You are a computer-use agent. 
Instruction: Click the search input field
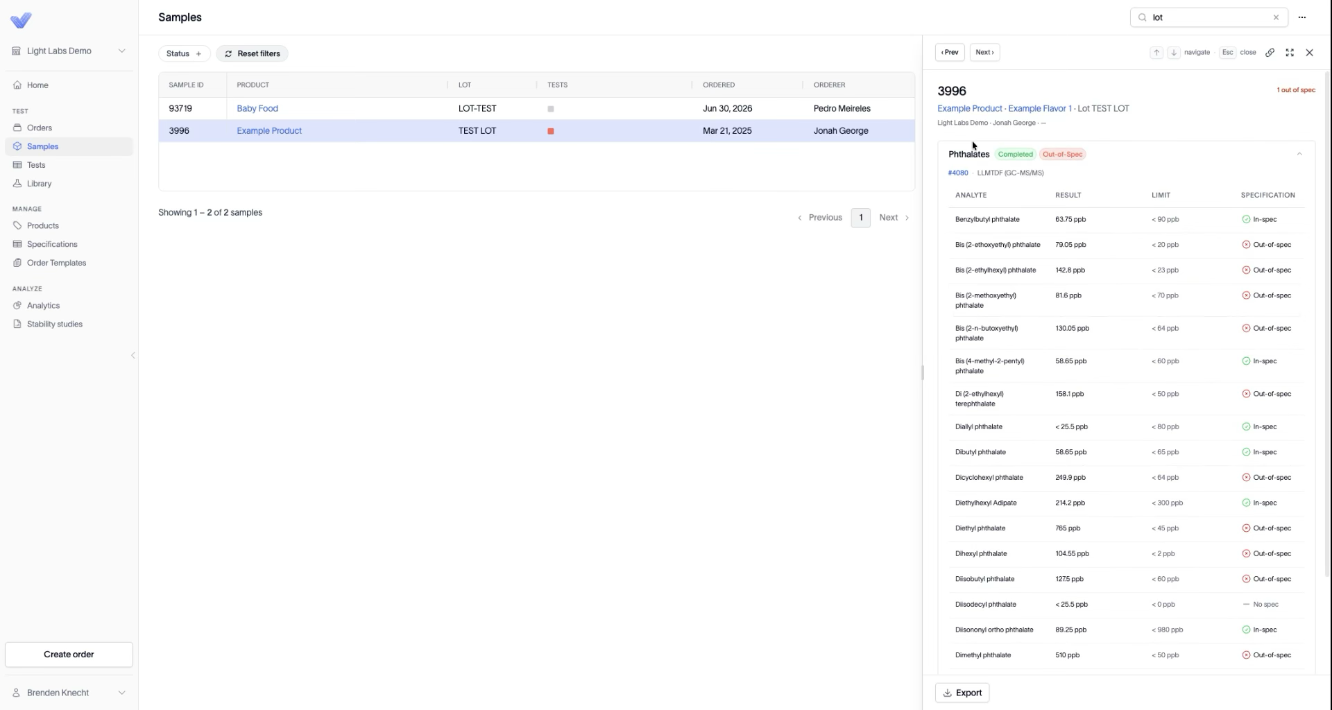1209,18
